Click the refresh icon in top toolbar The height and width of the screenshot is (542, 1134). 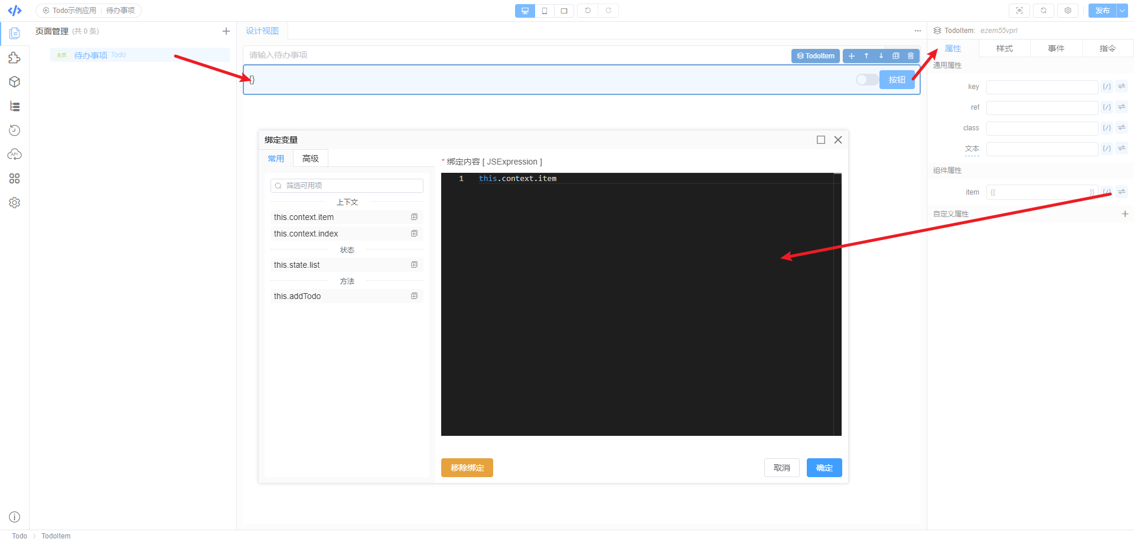click(1044, 11)
